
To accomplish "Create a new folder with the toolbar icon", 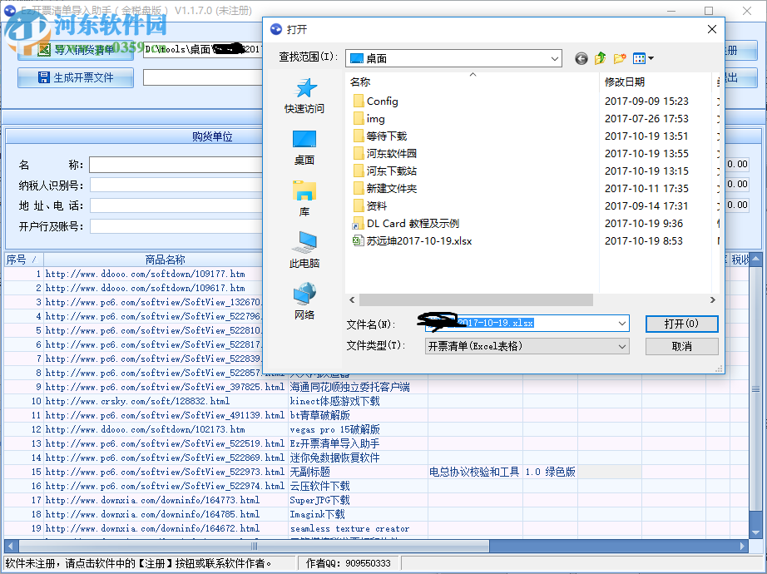I will [x=619, y=58].
